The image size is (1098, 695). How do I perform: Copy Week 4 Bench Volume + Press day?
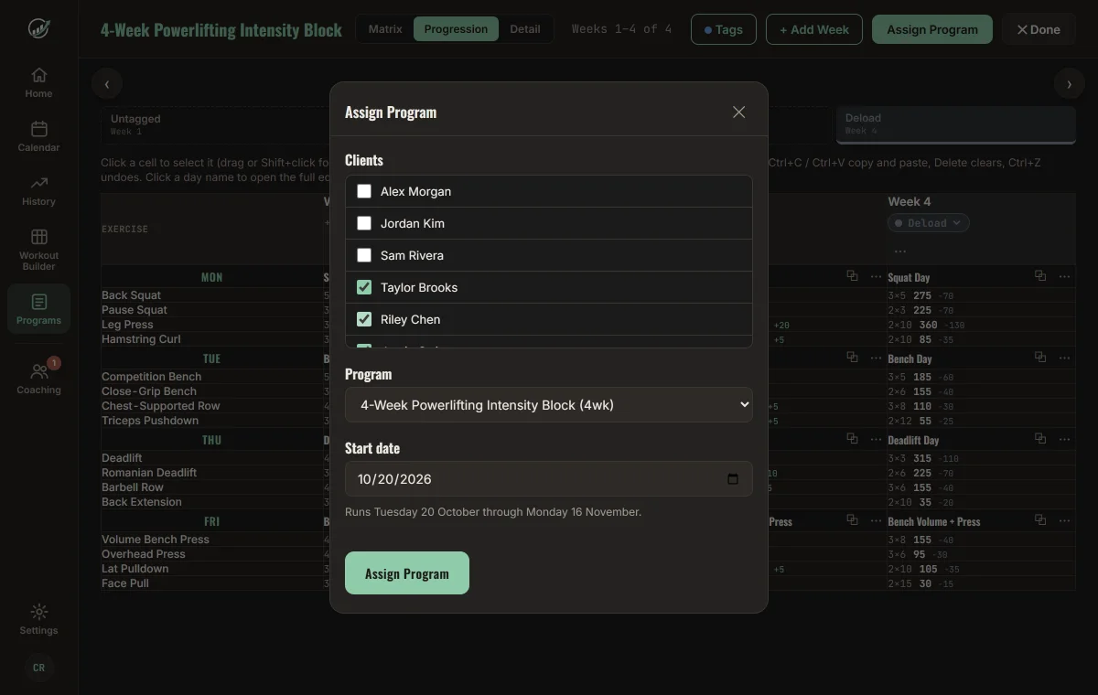click(1040, 520)
